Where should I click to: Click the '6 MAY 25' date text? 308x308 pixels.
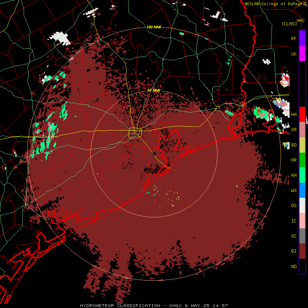tap(197, 306)
